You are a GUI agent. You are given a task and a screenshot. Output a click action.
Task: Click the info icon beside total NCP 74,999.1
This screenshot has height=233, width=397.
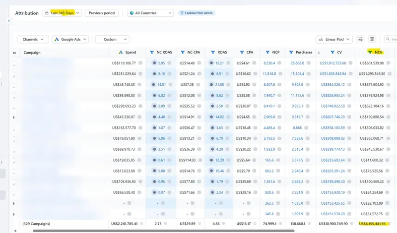pos(281,224)
